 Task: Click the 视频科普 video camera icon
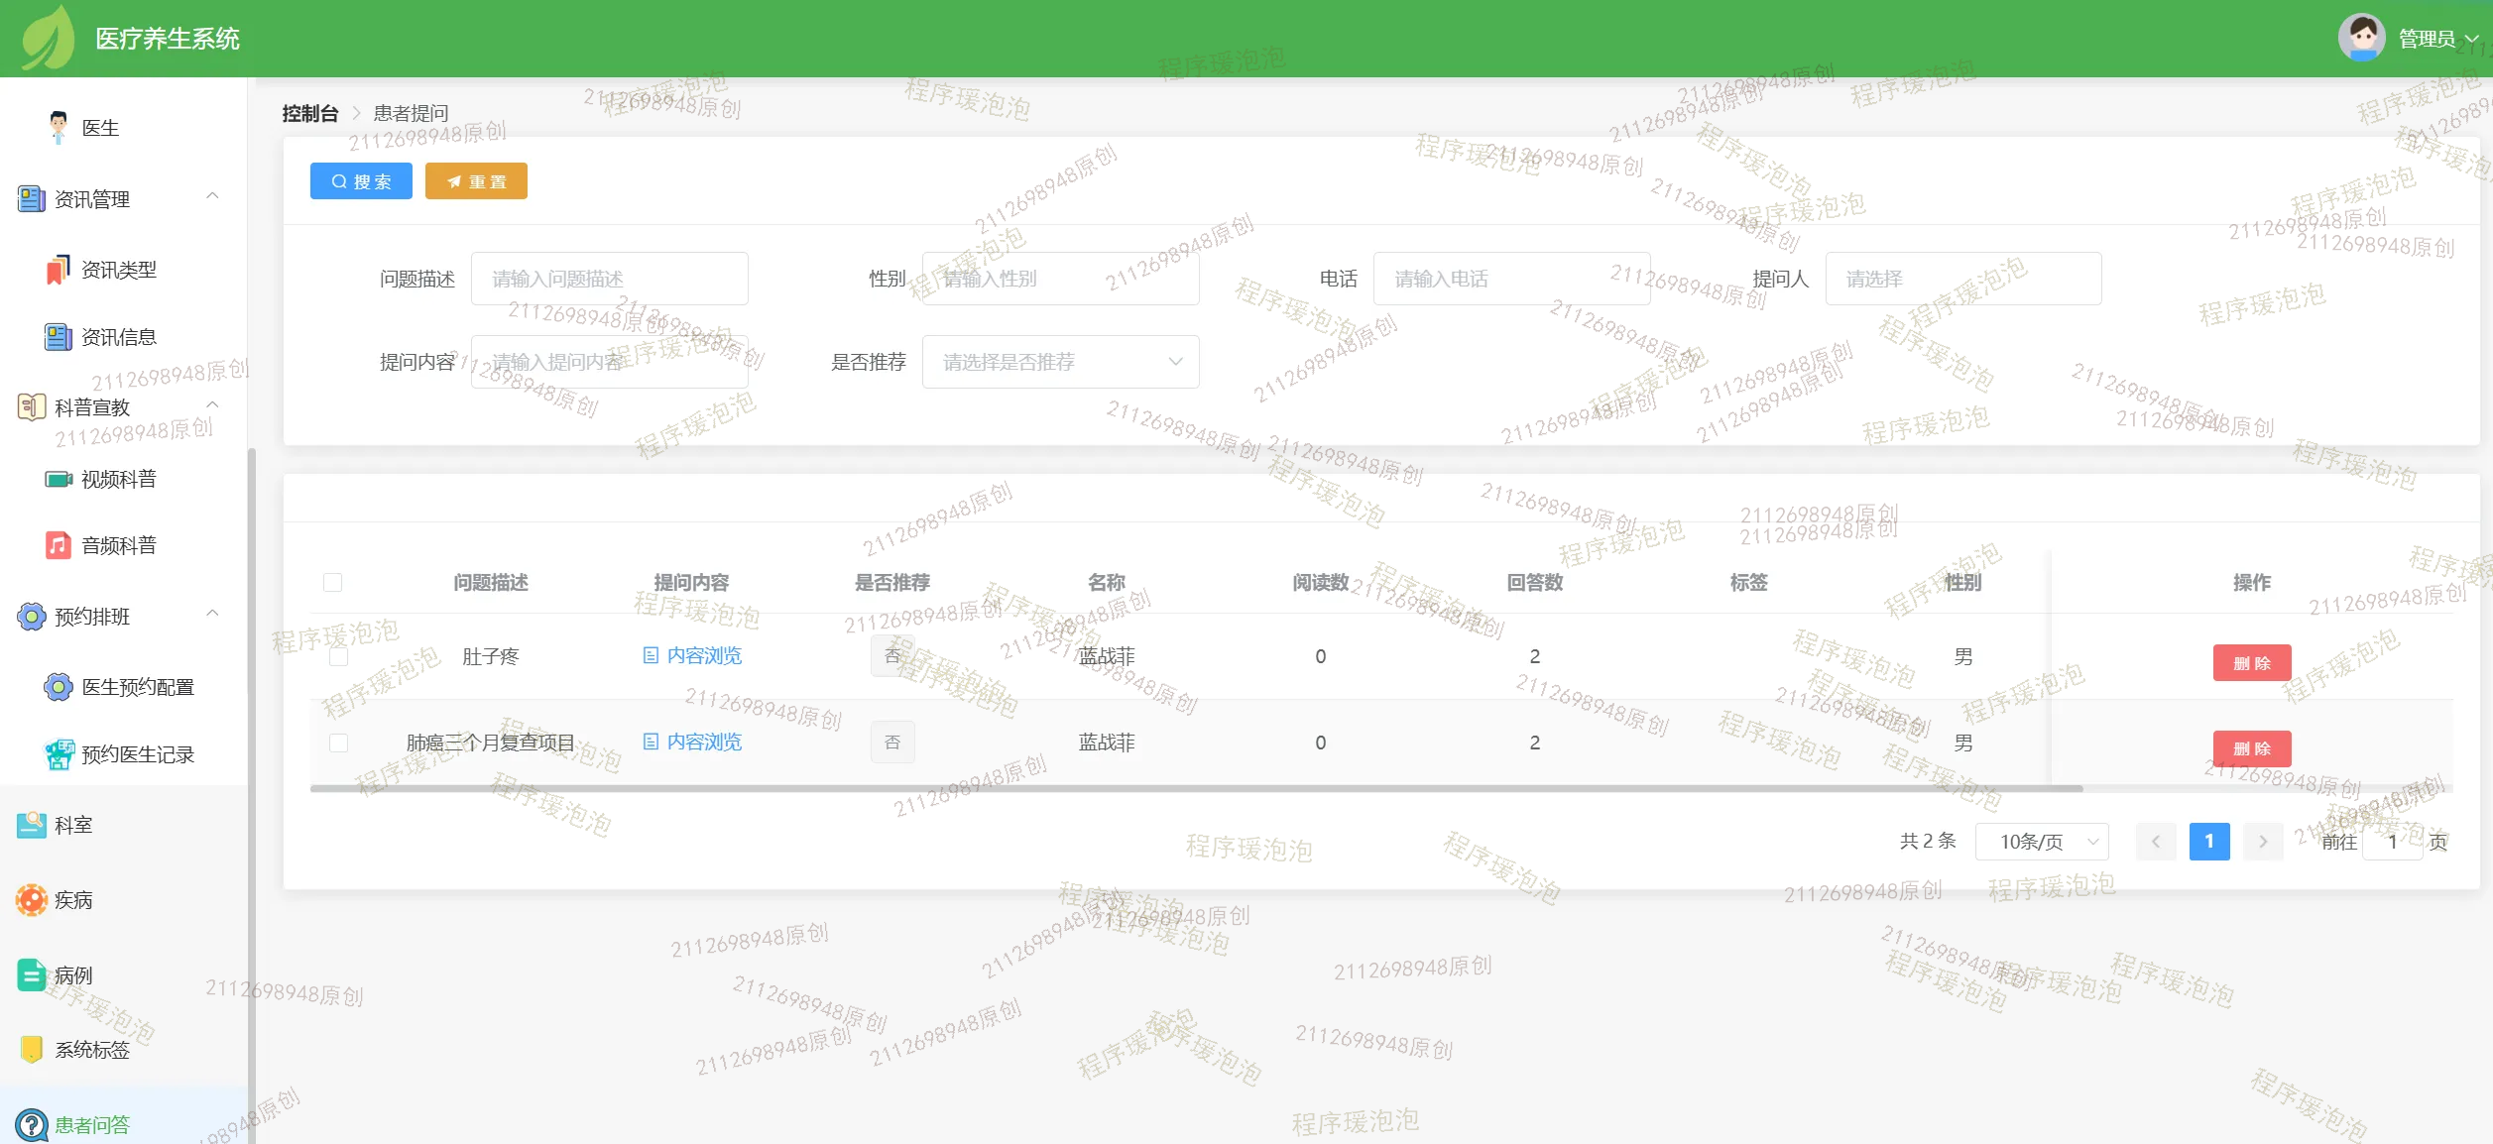tap(59, 480)
